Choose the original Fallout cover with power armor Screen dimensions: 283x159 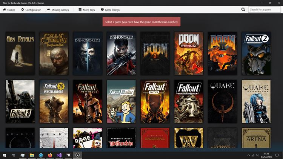point(189,101)
